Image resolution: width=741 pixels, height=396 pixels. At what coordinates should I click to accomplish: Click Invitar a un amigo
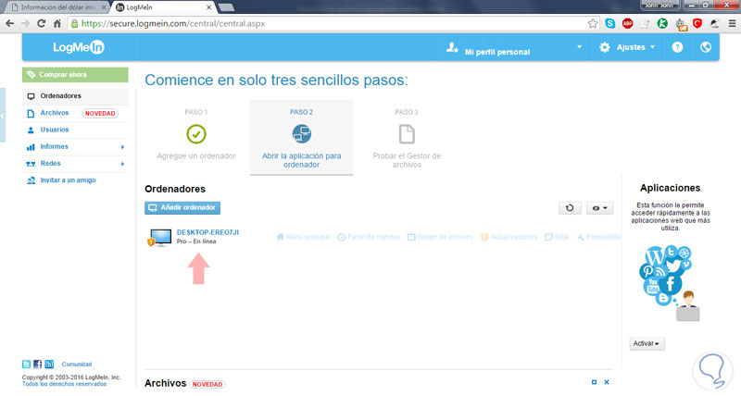tap(68, 180)
